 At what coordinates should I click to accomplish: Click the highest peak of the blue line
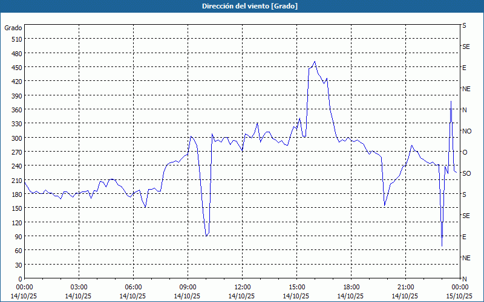click(315, 62)
